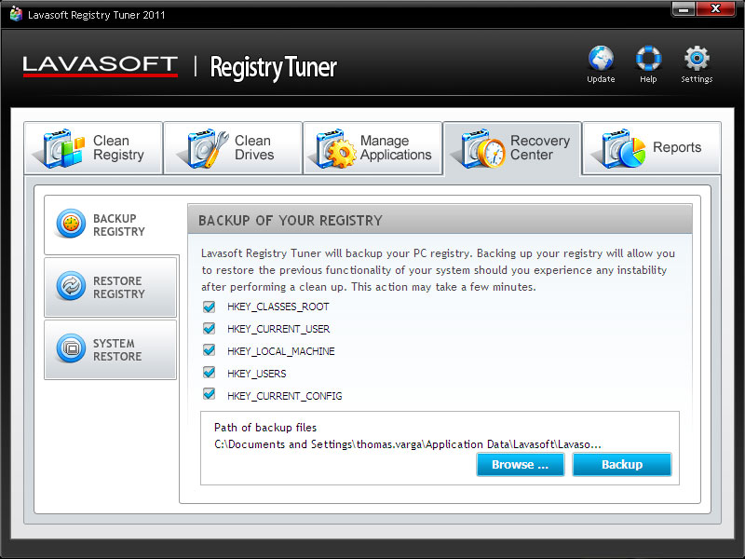Screen dimensions: 745x559
Task: Click the Clean Registry tab icon
Action: point(61,148)
